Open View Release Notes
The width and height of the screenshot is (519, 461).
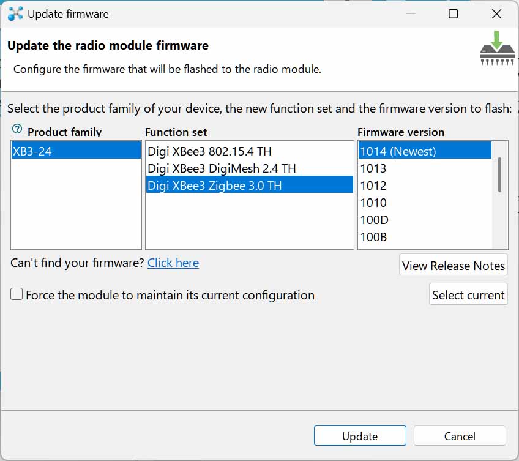pyautogui.click(x=453, y=265)
